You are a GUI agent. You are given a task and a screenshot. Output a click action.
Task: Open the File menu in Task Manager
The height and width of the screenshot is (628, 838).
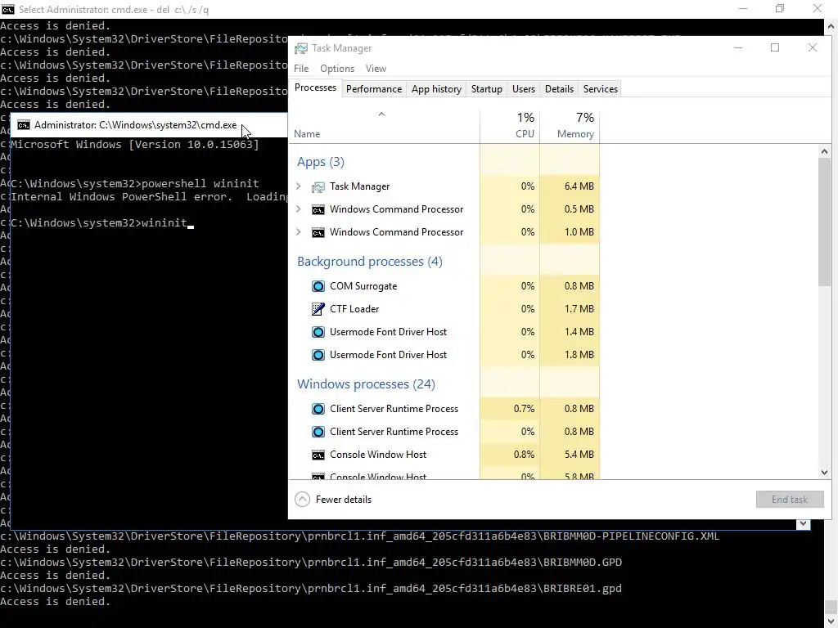(301, 69)
